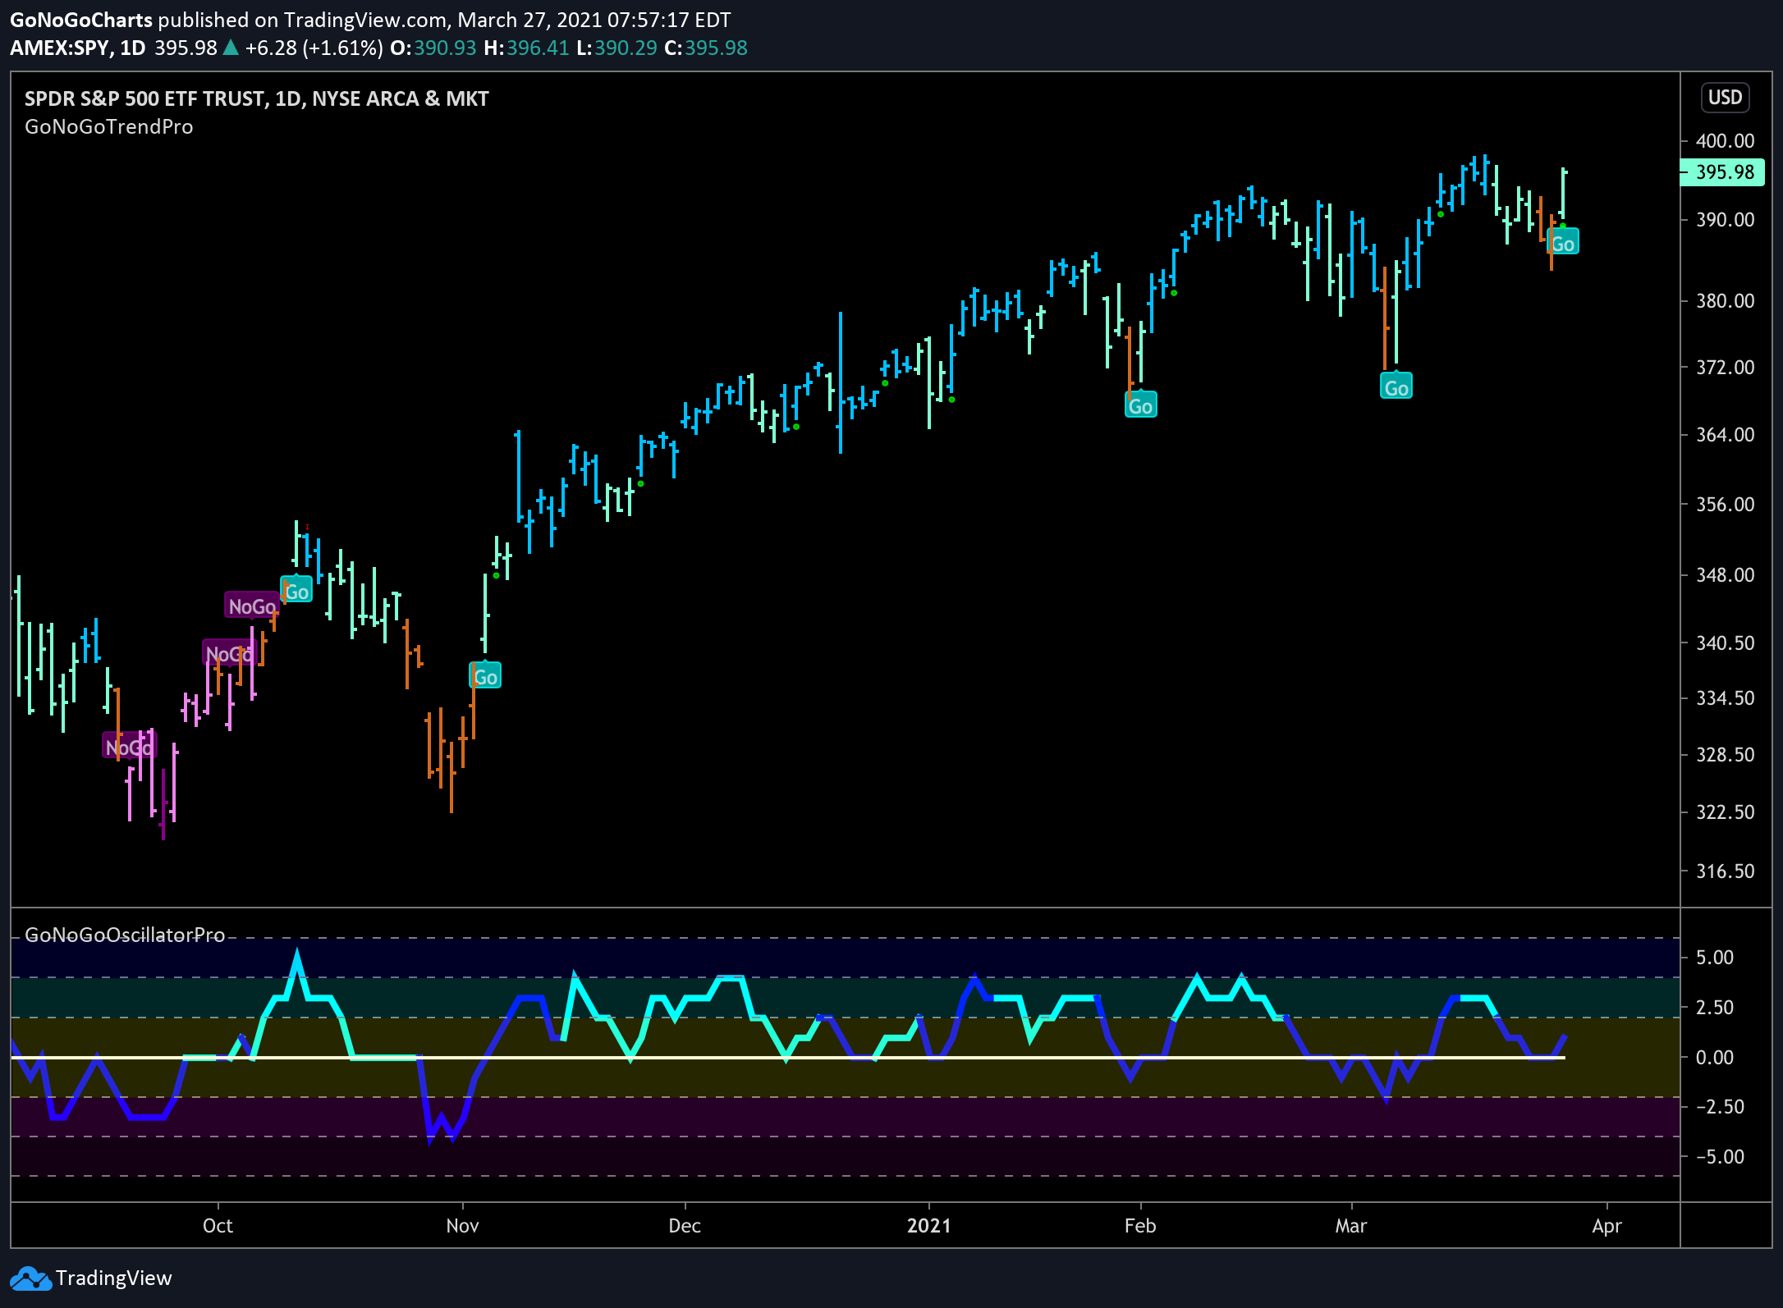Click the GoNoGoOscillatorPro indicator label
This screenshot has width=1783, height=1308.
125,935
